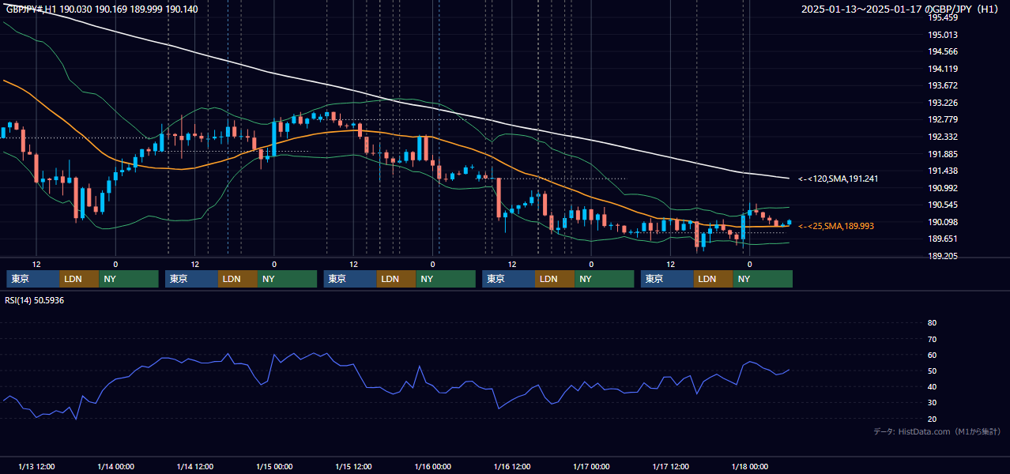Click price axis value 193.226

[x=943, y=103]
